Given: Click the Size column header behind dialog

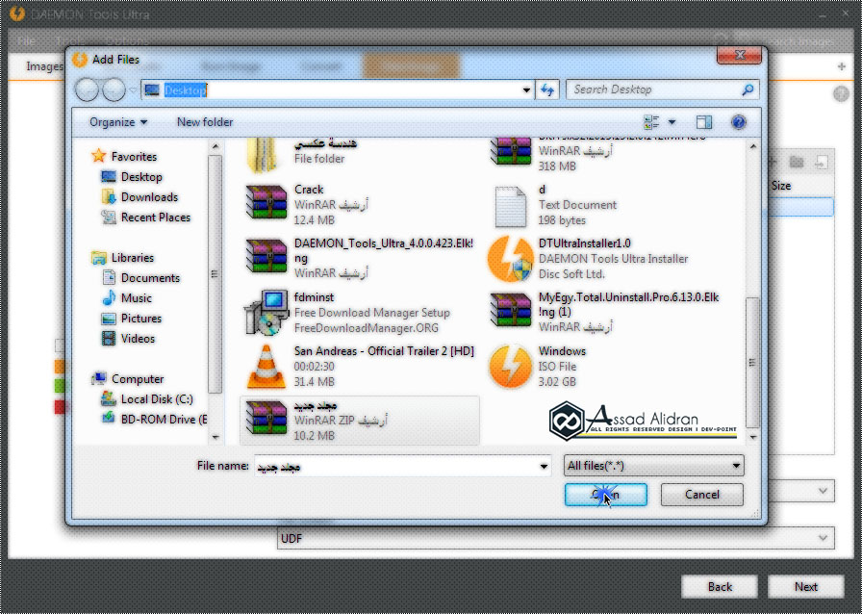Looking at the screenshot, I should coord(781,186).
